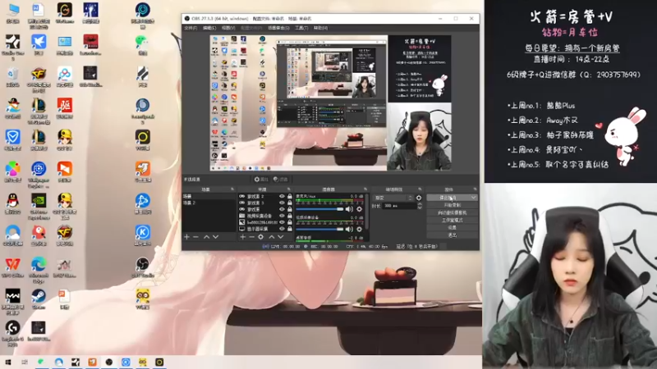Open the Scene Collection menu in OBS
Viewport: 657px width, 369px height.
(278, 28)
